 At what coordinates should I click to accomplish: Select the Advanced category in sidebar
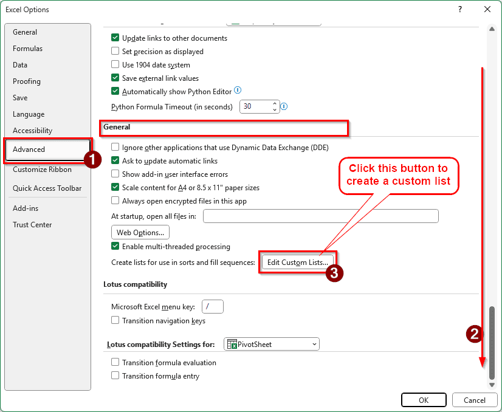coord(29,149)
